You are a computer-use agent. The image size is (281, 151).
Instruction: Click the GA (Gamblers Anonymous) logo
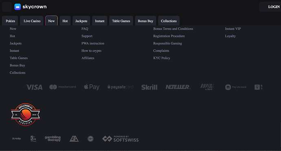point(74,139)
